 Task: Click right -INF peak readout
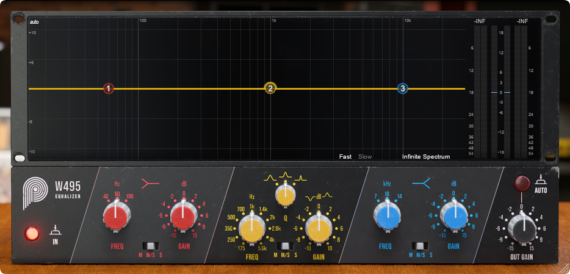[x=522, y=21]
